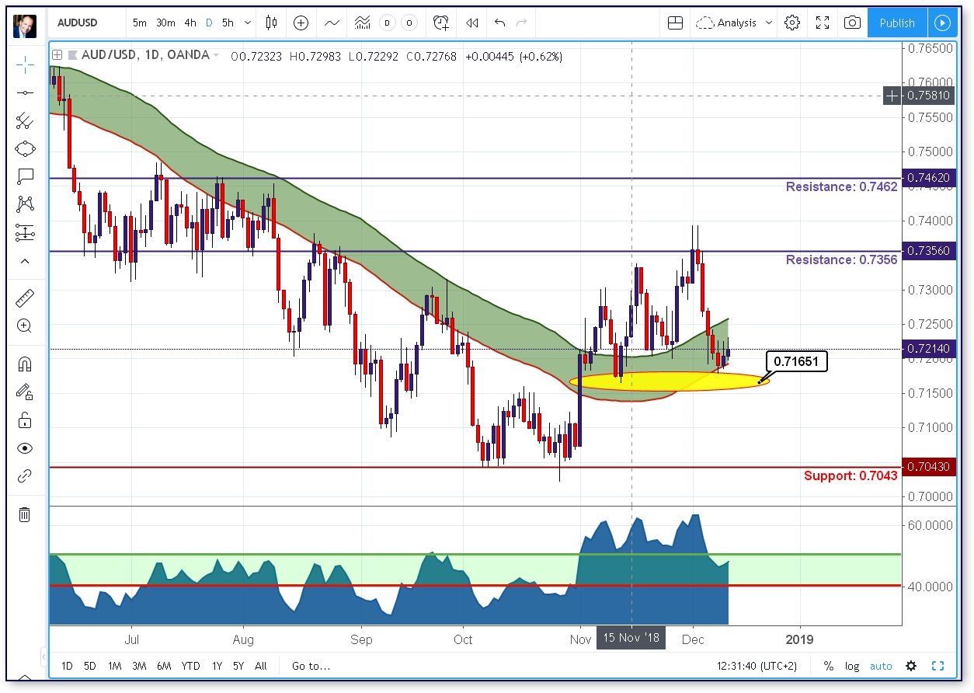Viewport: 974px width, 693px height.
Task: Open the indicator templates icon
Action: click(362, 23)
